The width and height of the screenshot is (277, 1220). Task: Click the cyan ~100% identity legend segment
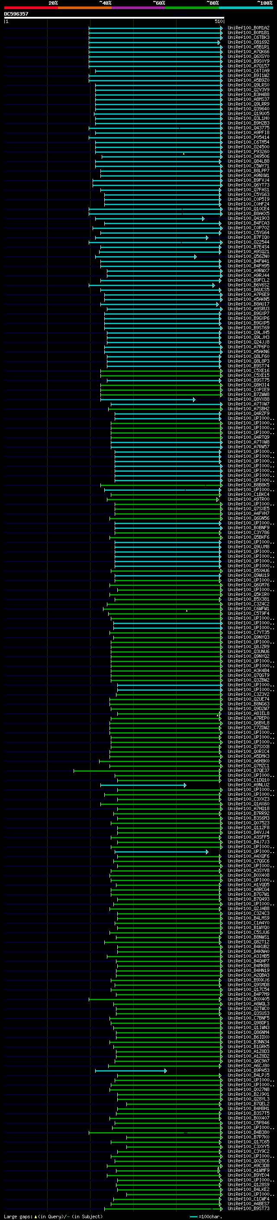point(246,8)
